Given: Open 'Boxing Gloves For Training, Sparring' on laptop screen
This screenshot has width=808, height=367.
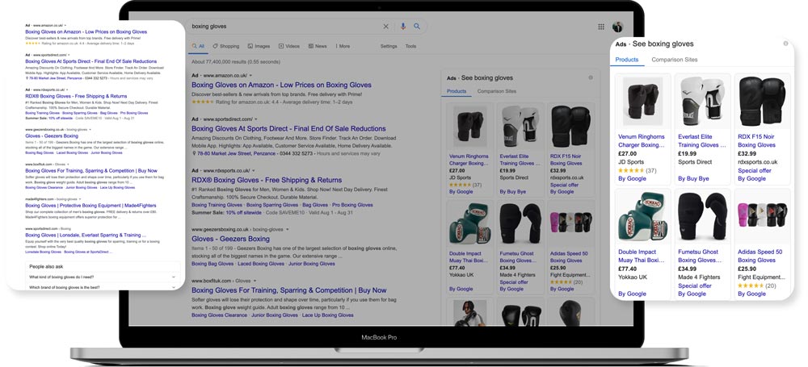Looking at the screenshot, I should click(x=289, y=290).
